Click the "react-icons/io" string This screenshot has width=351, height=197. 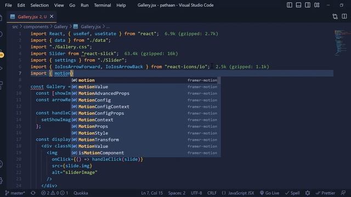pyautogui.click(x=186, y=67)
